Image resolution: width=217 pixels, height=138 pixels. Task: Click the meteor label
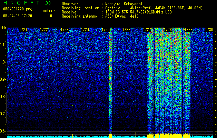click(x=49, y=11)
